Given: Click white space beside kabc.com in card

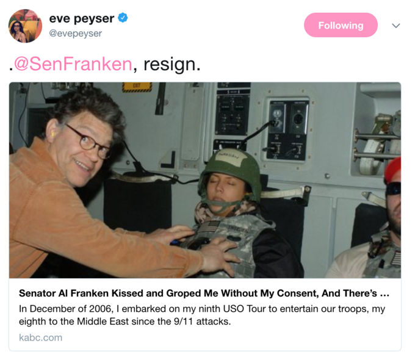Looking at the screenshot, I should (230, 337).
